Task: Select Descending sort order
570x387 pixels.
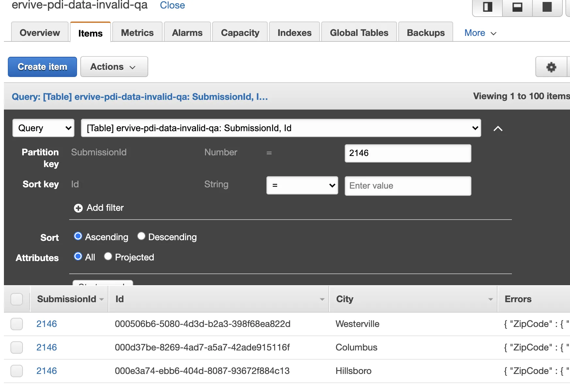Action: pyautogui.click(x=141, y=236)
